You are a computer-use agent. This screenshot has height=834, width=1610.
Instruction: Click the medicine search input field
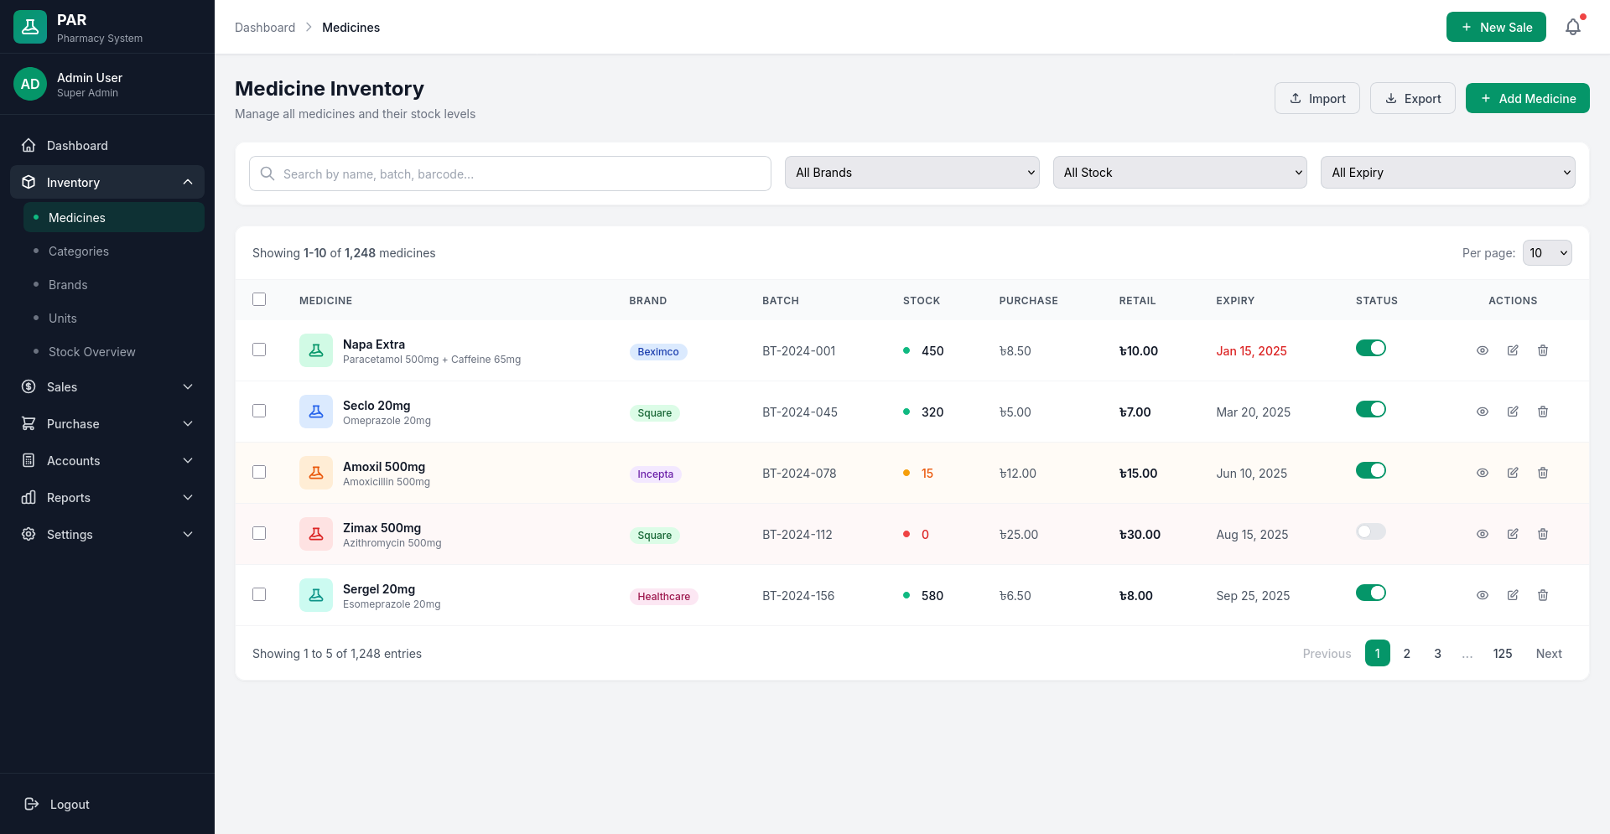pos(510,174)
